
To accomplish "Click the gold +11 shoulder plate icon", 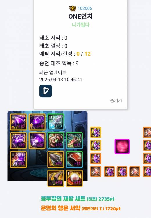I will (x=56, y=159).
